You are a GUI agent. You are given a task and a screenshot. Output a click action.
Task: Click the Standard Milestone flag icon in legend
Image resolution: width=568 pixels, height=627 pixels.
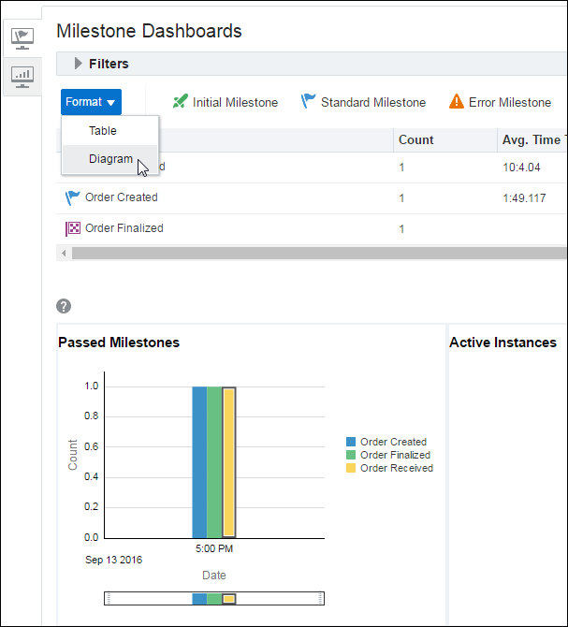point(308,101)
